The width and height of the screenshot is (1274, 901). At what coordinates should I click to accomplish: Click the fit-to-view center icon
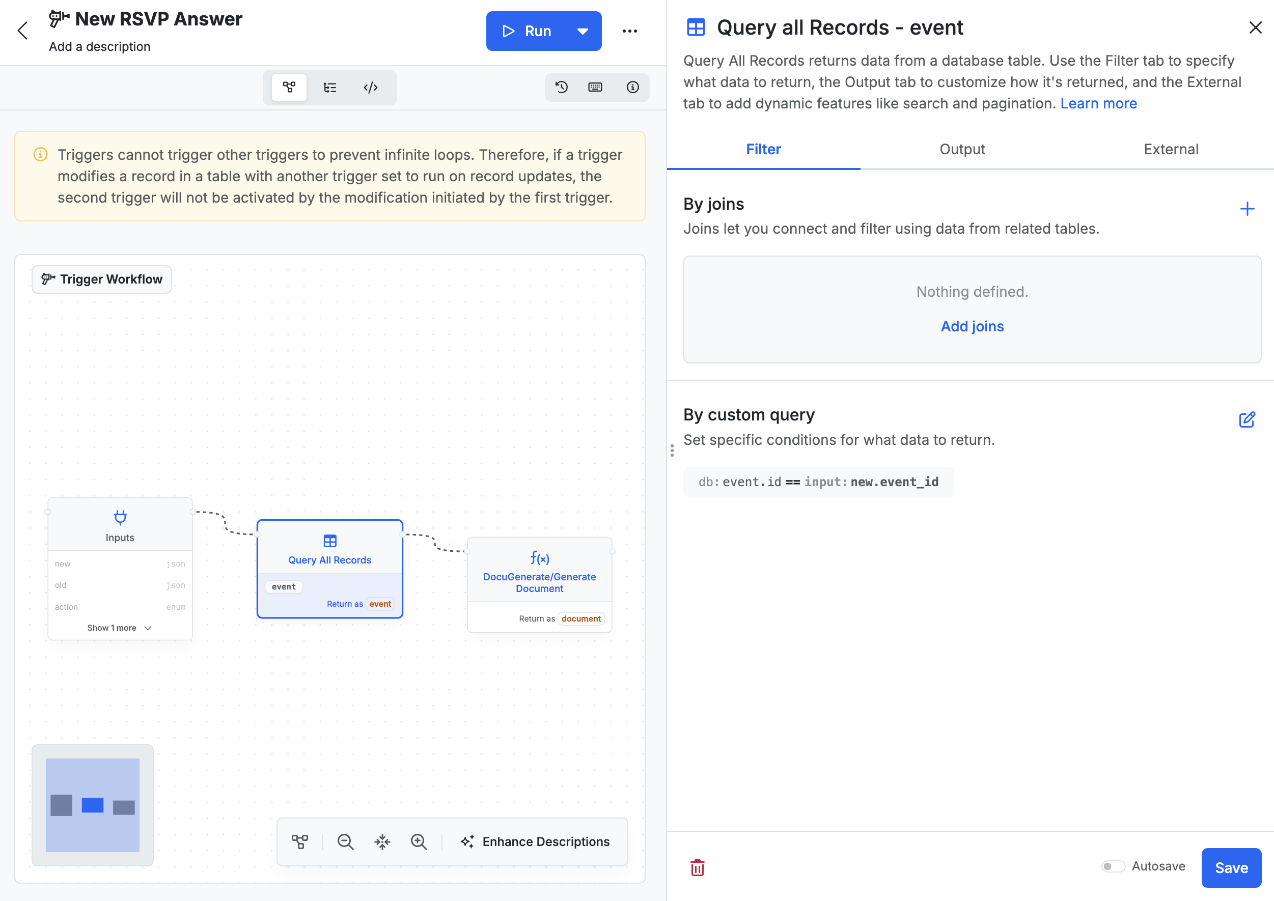point(382,841)
